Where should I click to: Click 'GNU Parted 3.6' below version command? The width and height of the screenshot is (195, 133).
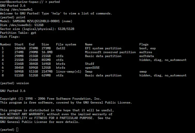click(x=13, y=91)
